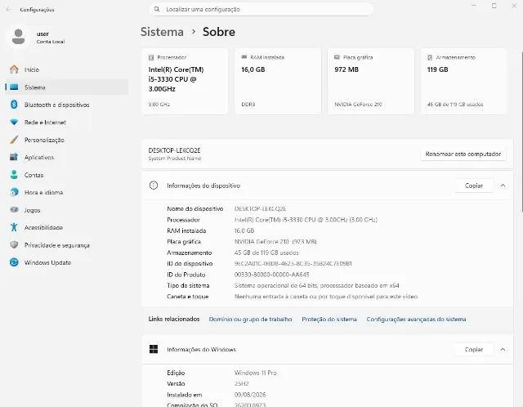Click the ID do dispositivo value

[x=293, y=263]
